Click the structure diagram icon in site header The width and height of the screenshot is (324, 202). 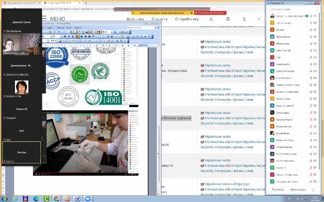pos(211,19)
